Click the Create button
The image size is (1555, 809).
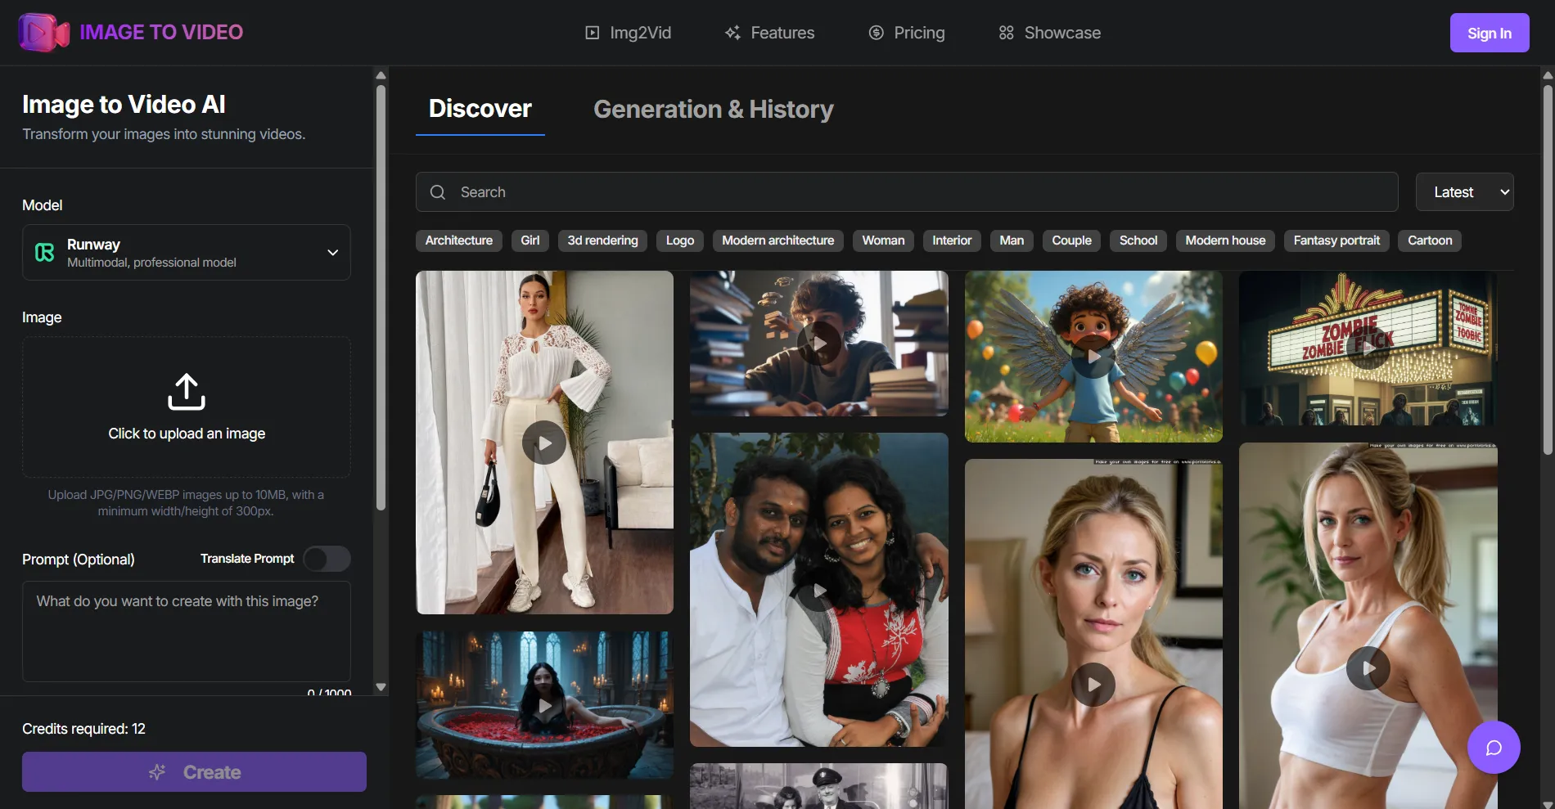point(193,771)
